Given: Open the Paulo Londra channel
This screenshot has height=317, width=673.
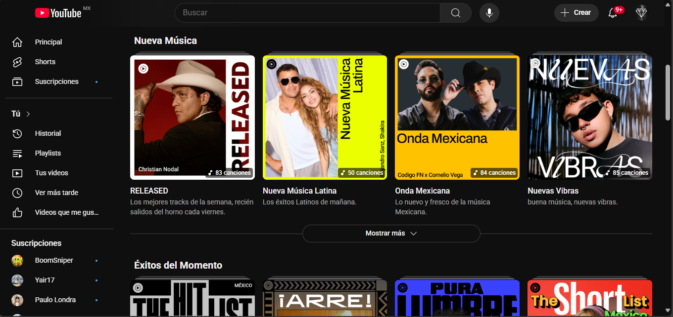Looking at the screenshot, I should point(55,300).
